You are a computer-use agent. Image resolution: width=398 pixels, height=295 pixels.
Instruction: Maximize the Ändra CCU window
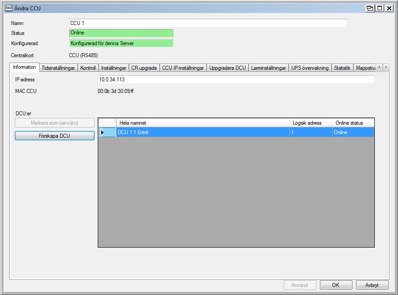click(x=380, y=8)
